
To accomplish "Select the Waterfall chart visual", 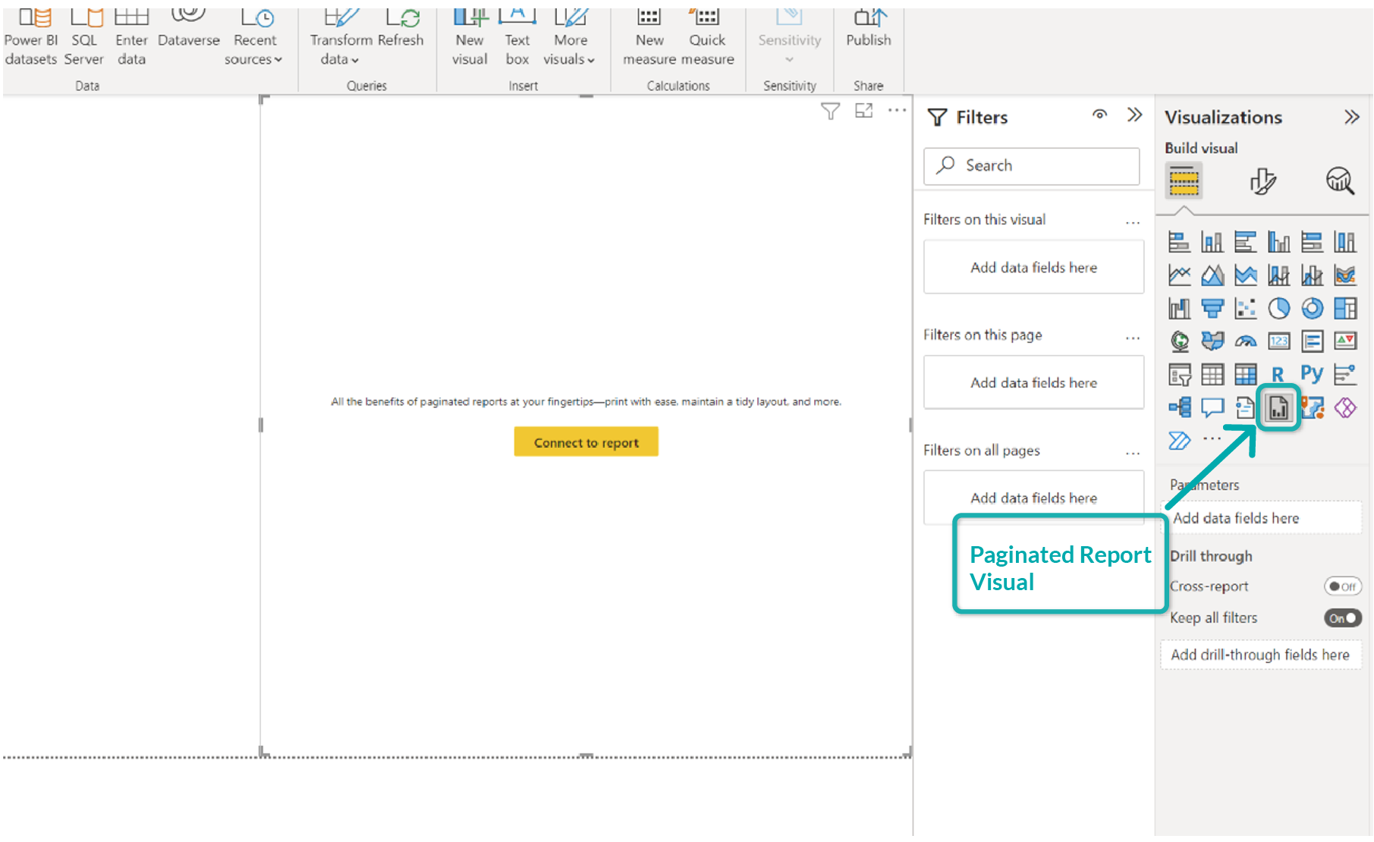I will pos(1179,309).
